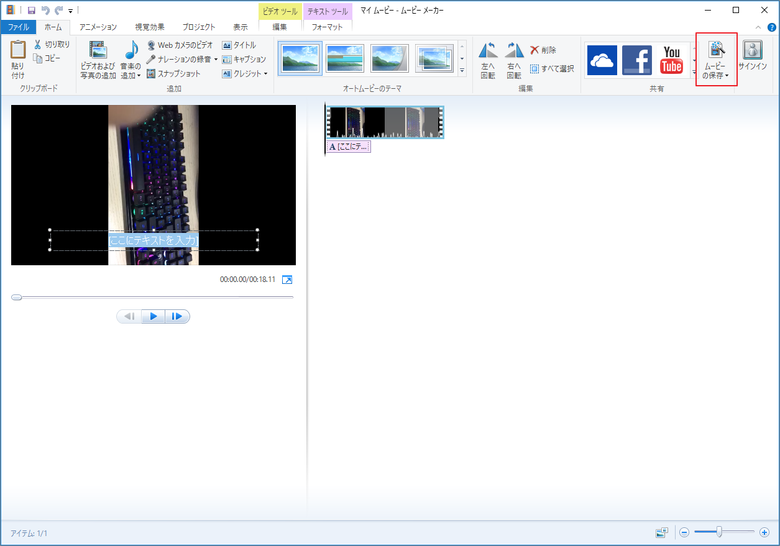The height and width of the screenshot is (546, 780).
Task: Step to next frame
Action: [x=177, y=317]
